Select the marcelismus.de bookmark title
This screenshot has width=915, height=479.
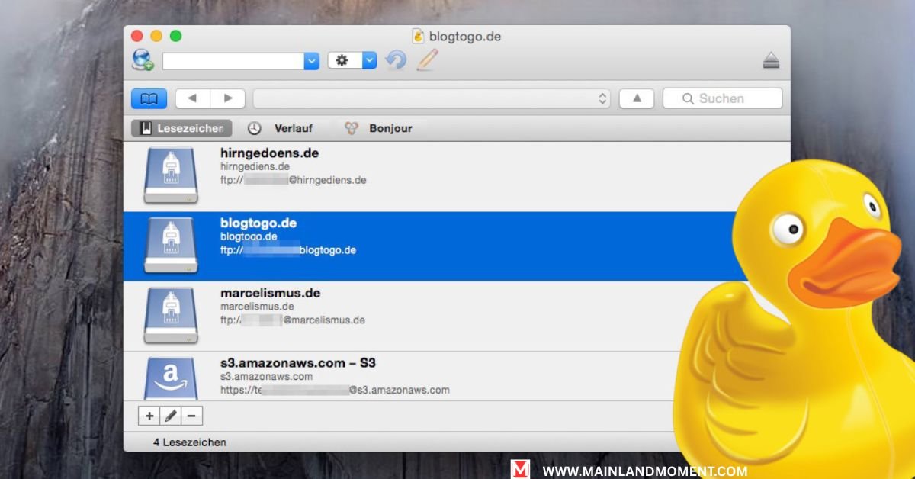tap(271, 293)
